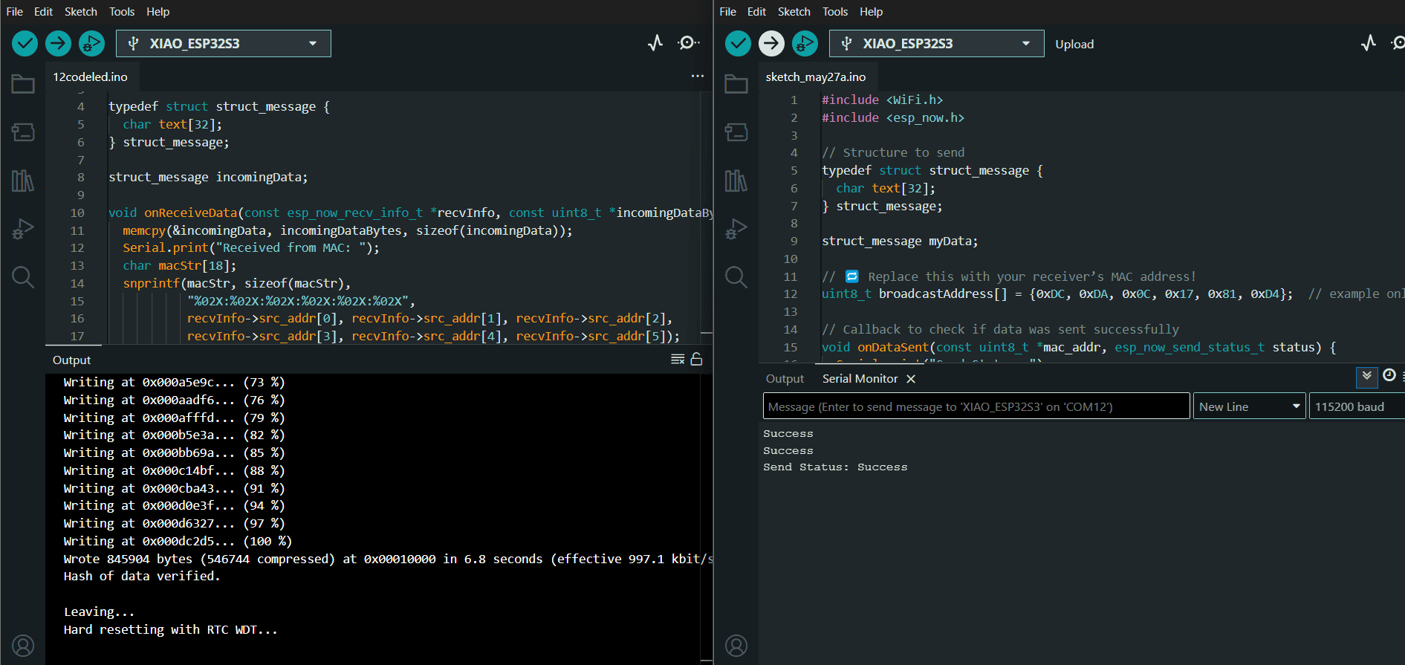Open Sketchbook folder icon in left sidebar

(23, 84)
